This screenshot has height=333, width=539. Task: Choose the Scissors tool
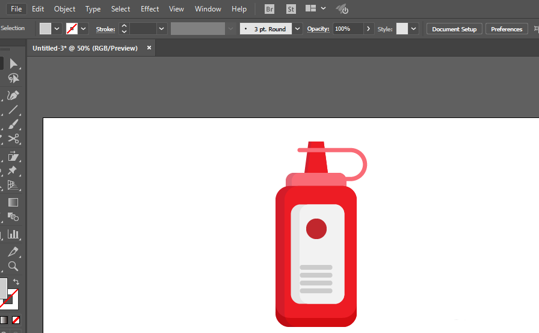pyautogui.click(x=13, y=140)
